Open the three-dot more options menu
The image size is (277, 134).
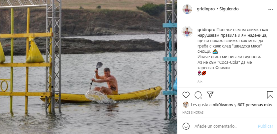(x=270, y=9)
